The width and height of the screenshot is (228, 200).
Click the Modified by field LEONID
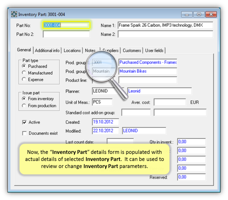144,131
